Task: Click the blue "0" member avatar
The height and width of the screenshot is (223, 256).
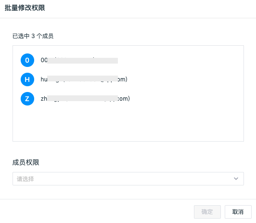Action: [x=27, y=60]
